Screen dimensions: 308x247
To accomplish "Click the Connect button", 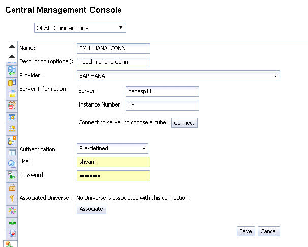I will (x=184, y=123).
